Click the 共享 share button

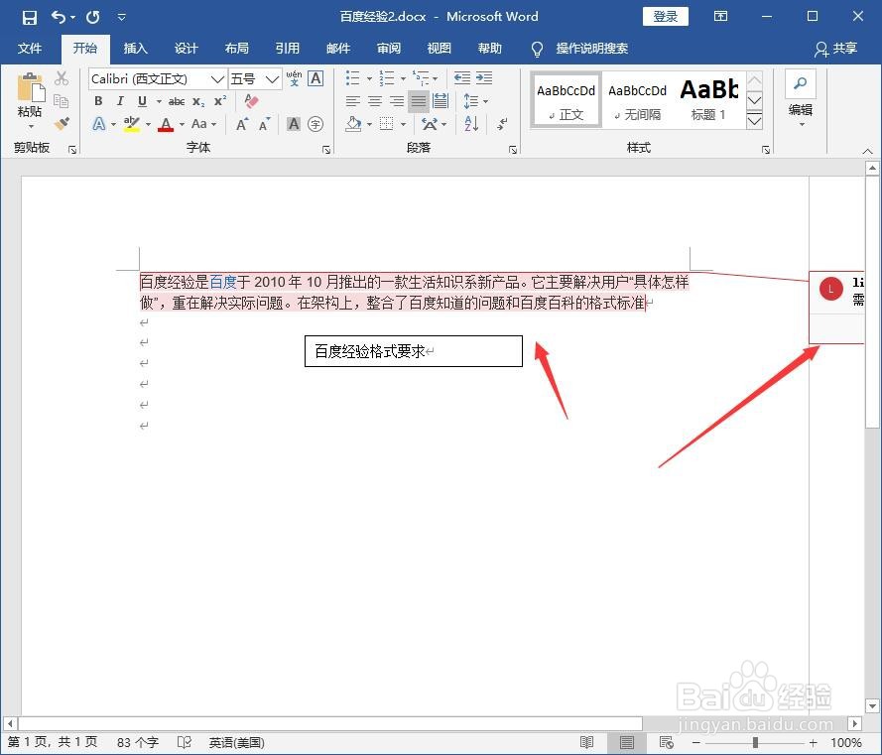pos(836,49)
